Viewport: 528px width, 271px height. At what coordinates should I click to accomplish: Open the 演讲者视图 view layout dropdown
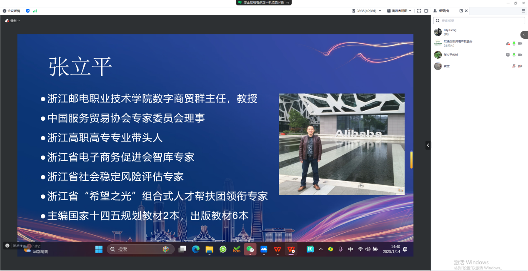399,11
